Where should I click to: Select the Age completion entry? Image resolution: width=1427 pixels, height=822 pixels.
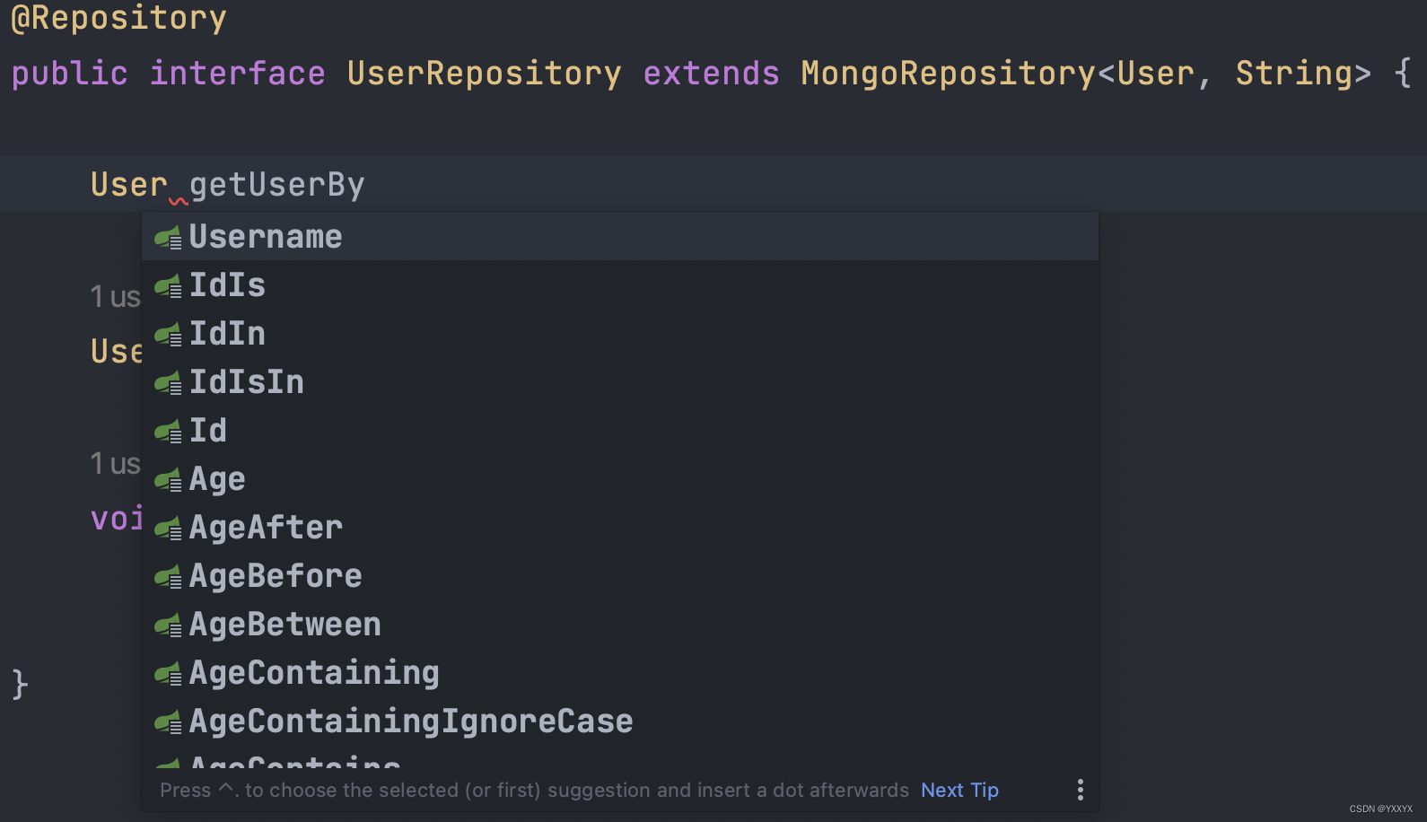pyautogui.click(x=620, y=479)
